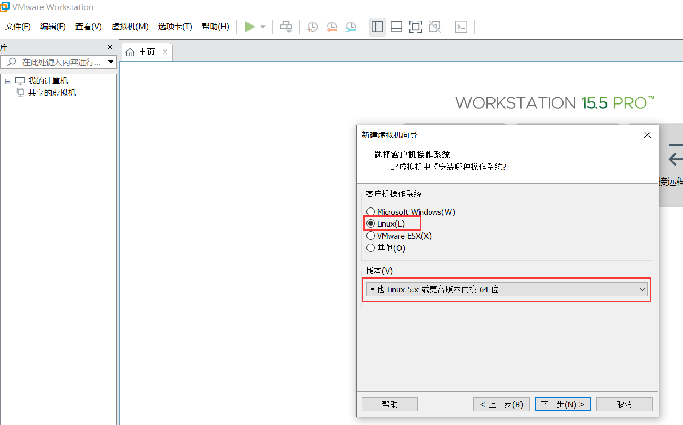Viewport: 683px width, 425px height.
Task: Open the library search filter dropdown
Action: 110,62
